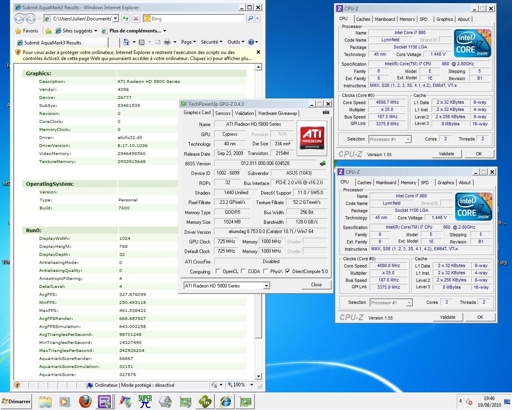Switch to the Validation tab in GPU-Z
This screenshot has height=410, width=512.
244,113
